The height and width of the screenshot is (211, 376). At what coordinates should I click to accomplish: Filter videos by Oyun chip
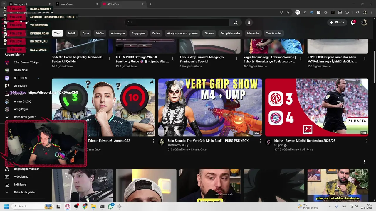pos(86,33)
